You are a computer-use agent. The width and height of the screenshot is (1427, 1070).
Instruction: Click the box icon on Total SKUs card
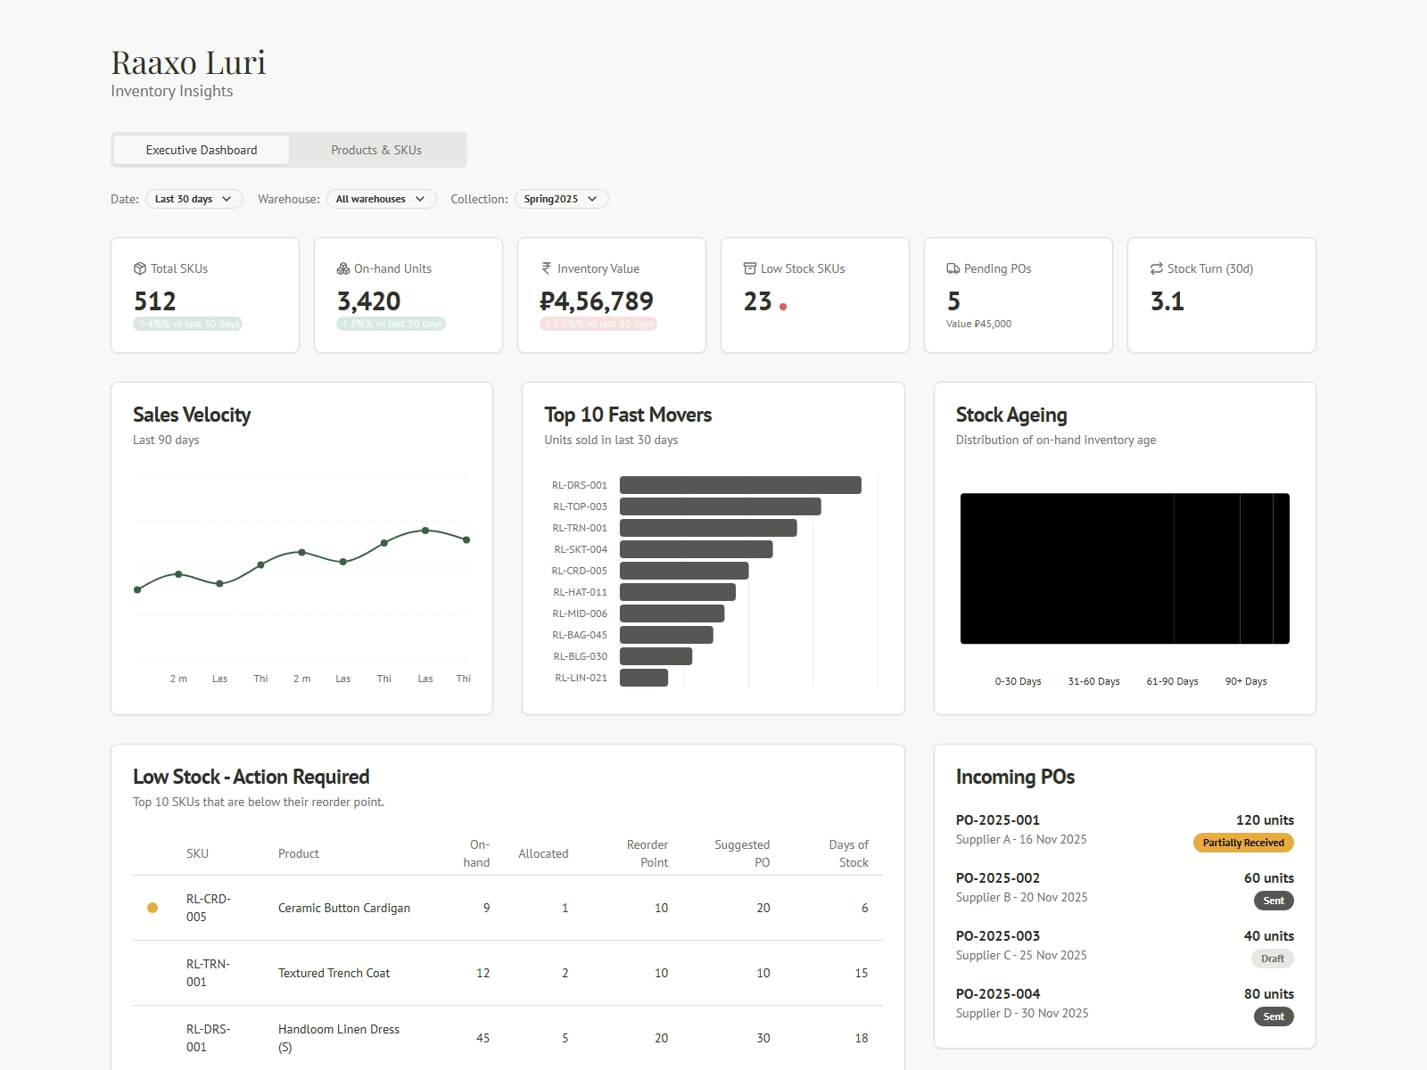(x=138, y=268)
